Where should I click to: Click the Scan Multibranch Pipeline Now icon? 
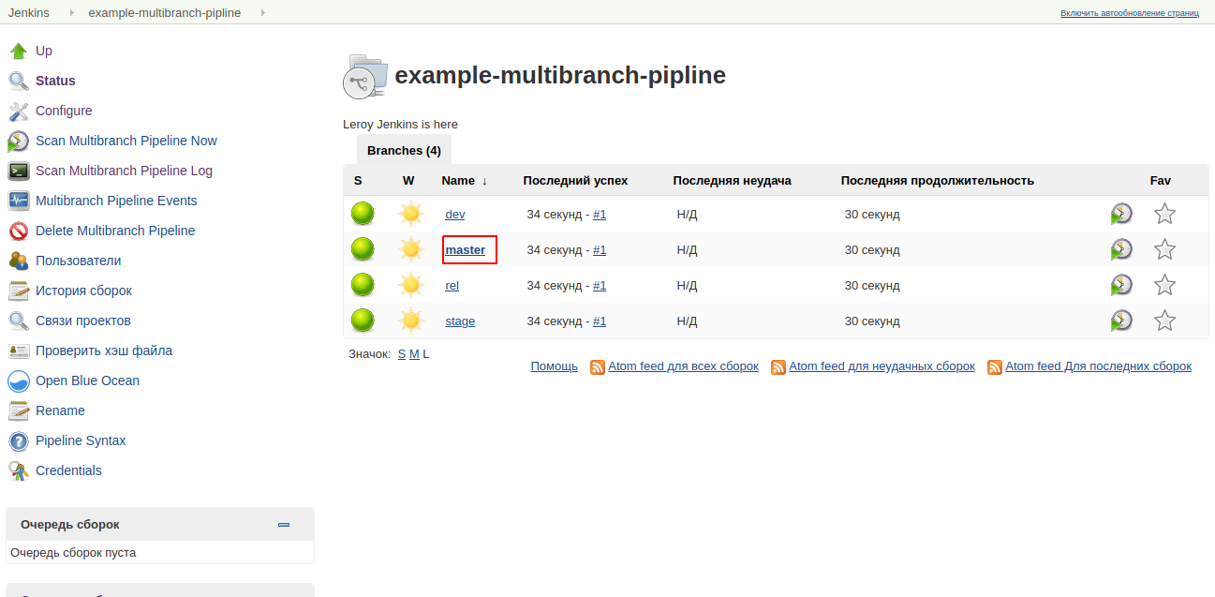[x=19, y=141]
